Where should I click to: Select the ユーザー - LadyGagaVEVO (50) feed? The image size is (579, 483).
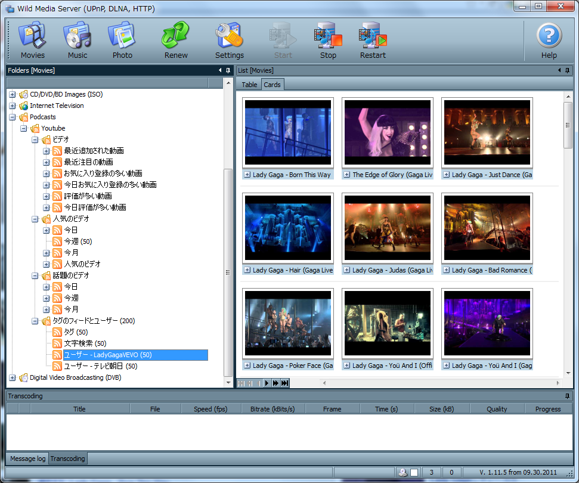coord(135,355)
